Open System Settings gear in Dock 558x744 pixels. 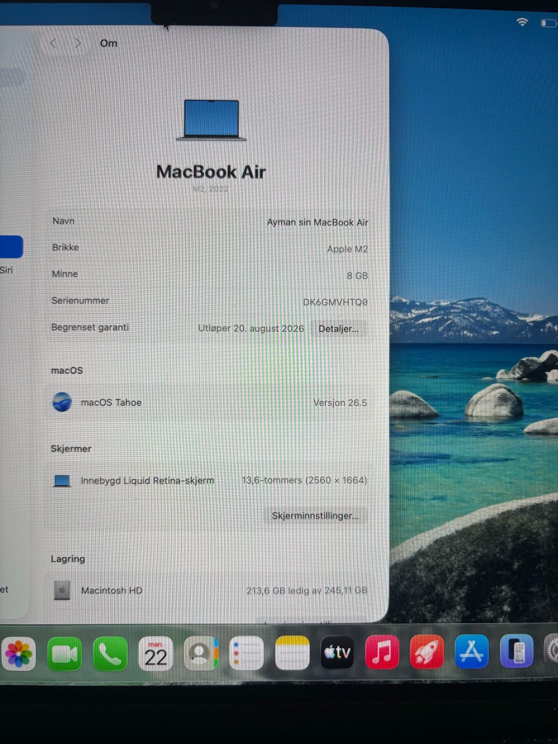click(x=551, y=649)
